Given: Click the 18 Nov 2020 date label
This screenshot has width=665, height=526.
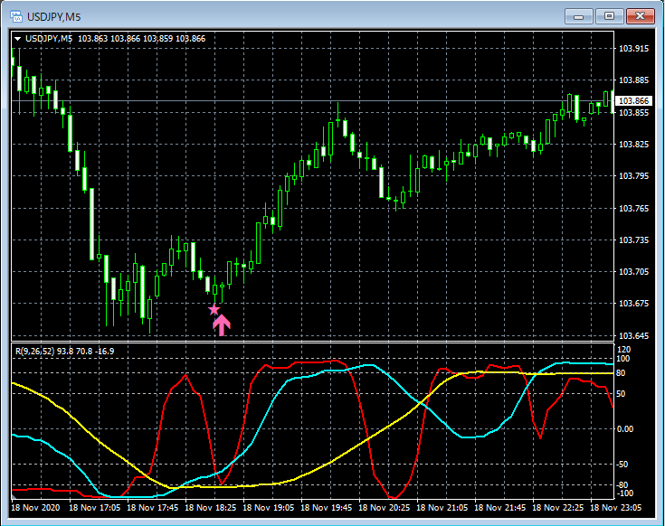Looking at the screenshot, I should (x=36, y=508).
